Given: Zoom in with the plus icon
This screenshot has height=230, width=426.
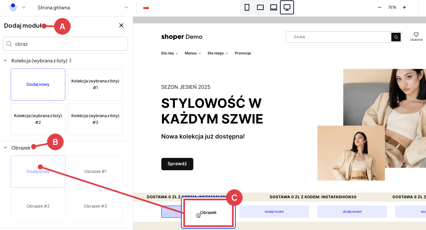Looking at the screenshot, I should point(404,7).
